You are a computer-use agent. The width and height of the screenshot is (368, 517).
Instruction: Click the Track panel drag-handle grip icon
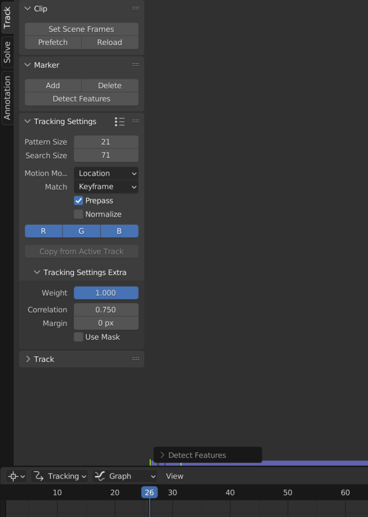tap(136, 359)
